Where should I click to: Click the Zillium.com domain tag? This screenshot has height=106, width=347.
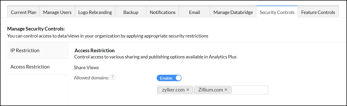(211, 90)
